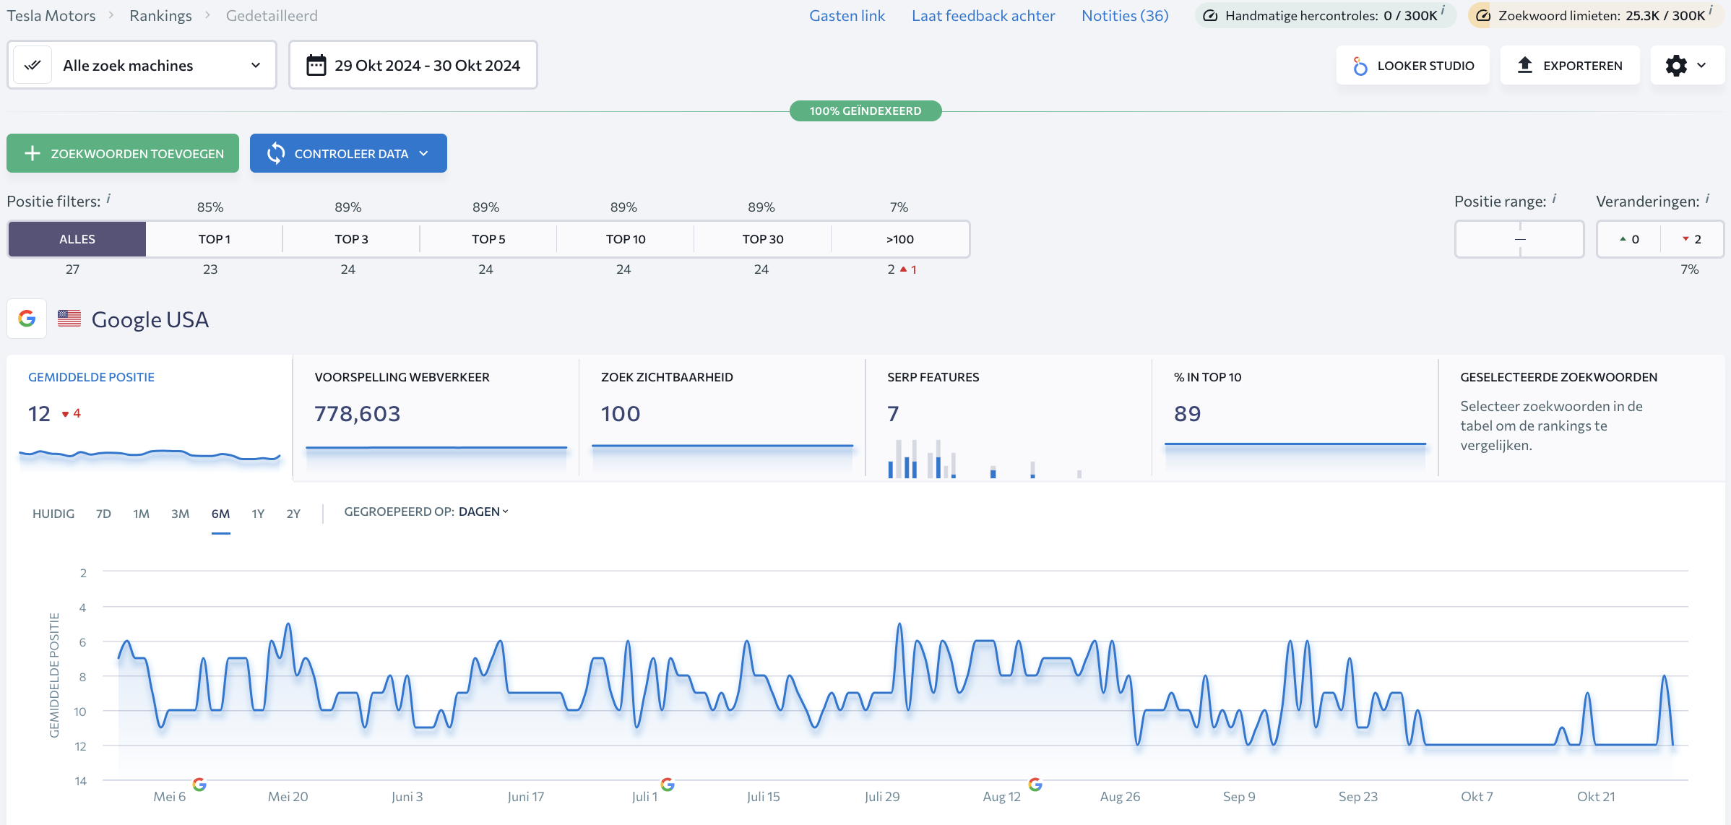
Task: Select the >100 position filter
Action: pyautogui.click(x=900, y=239)
